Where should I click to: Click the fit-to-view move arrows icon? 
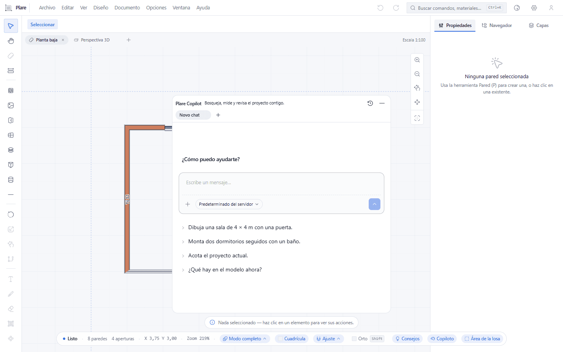click(x=417, y=102)
